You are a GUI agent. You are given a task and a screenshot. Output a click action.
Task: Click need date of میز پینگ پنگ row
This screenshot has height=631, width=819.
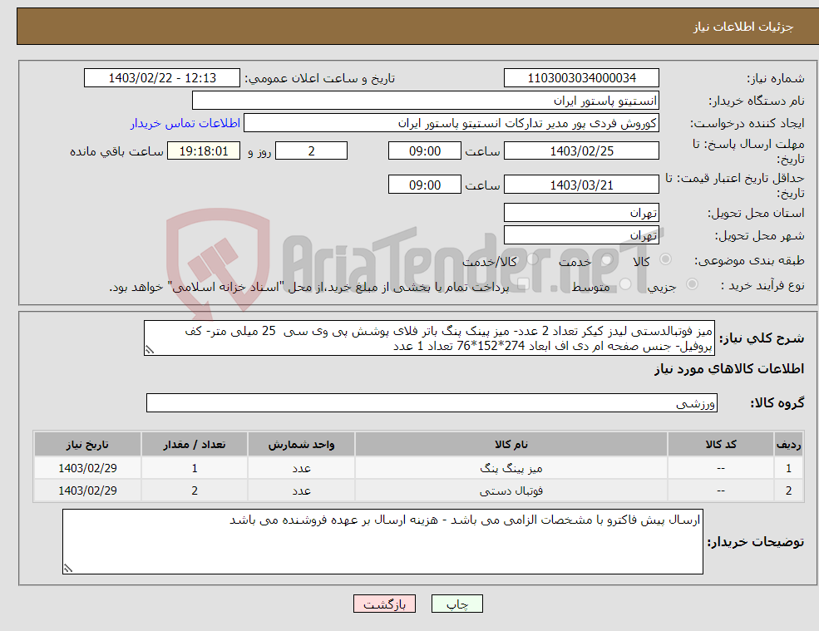tap(87, 468)
